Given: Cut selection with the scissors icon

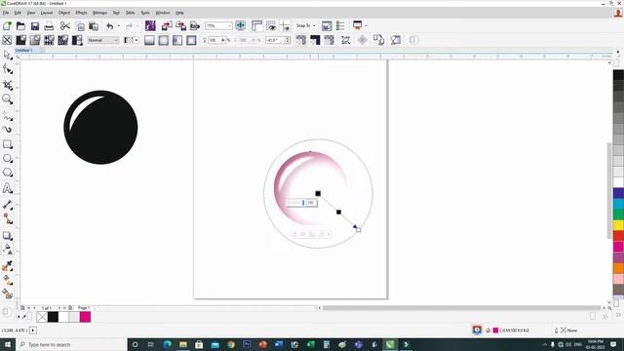Looking at the screenshot, I should 65,26.
